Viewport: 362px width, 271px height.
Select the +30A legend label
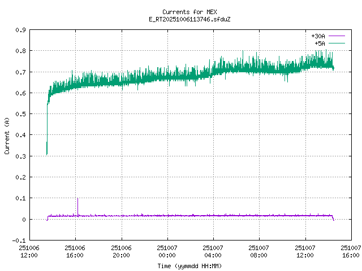(318, 36)
